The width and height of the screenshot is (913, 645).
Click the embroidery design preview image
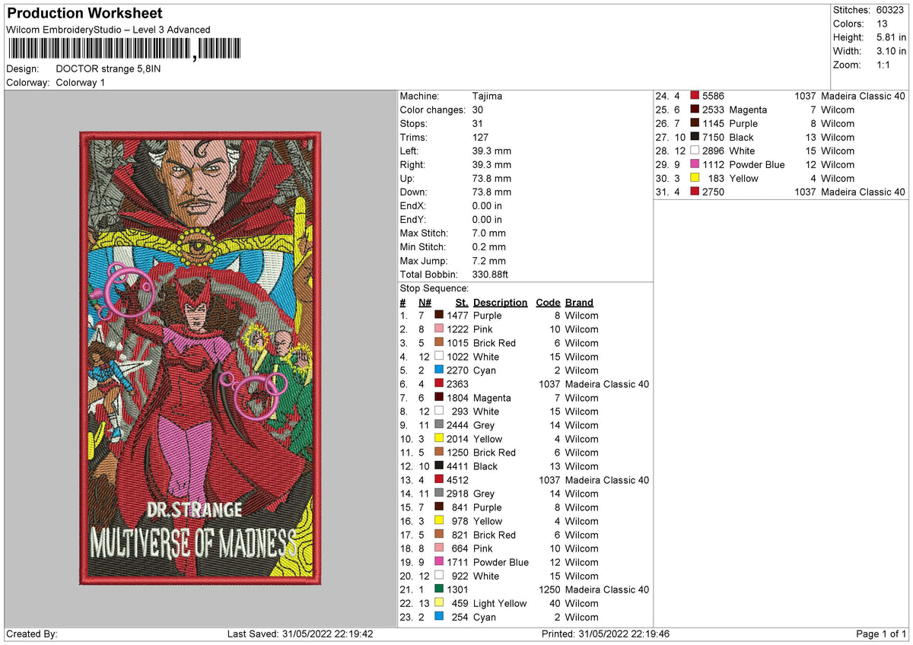click(202, 358)
